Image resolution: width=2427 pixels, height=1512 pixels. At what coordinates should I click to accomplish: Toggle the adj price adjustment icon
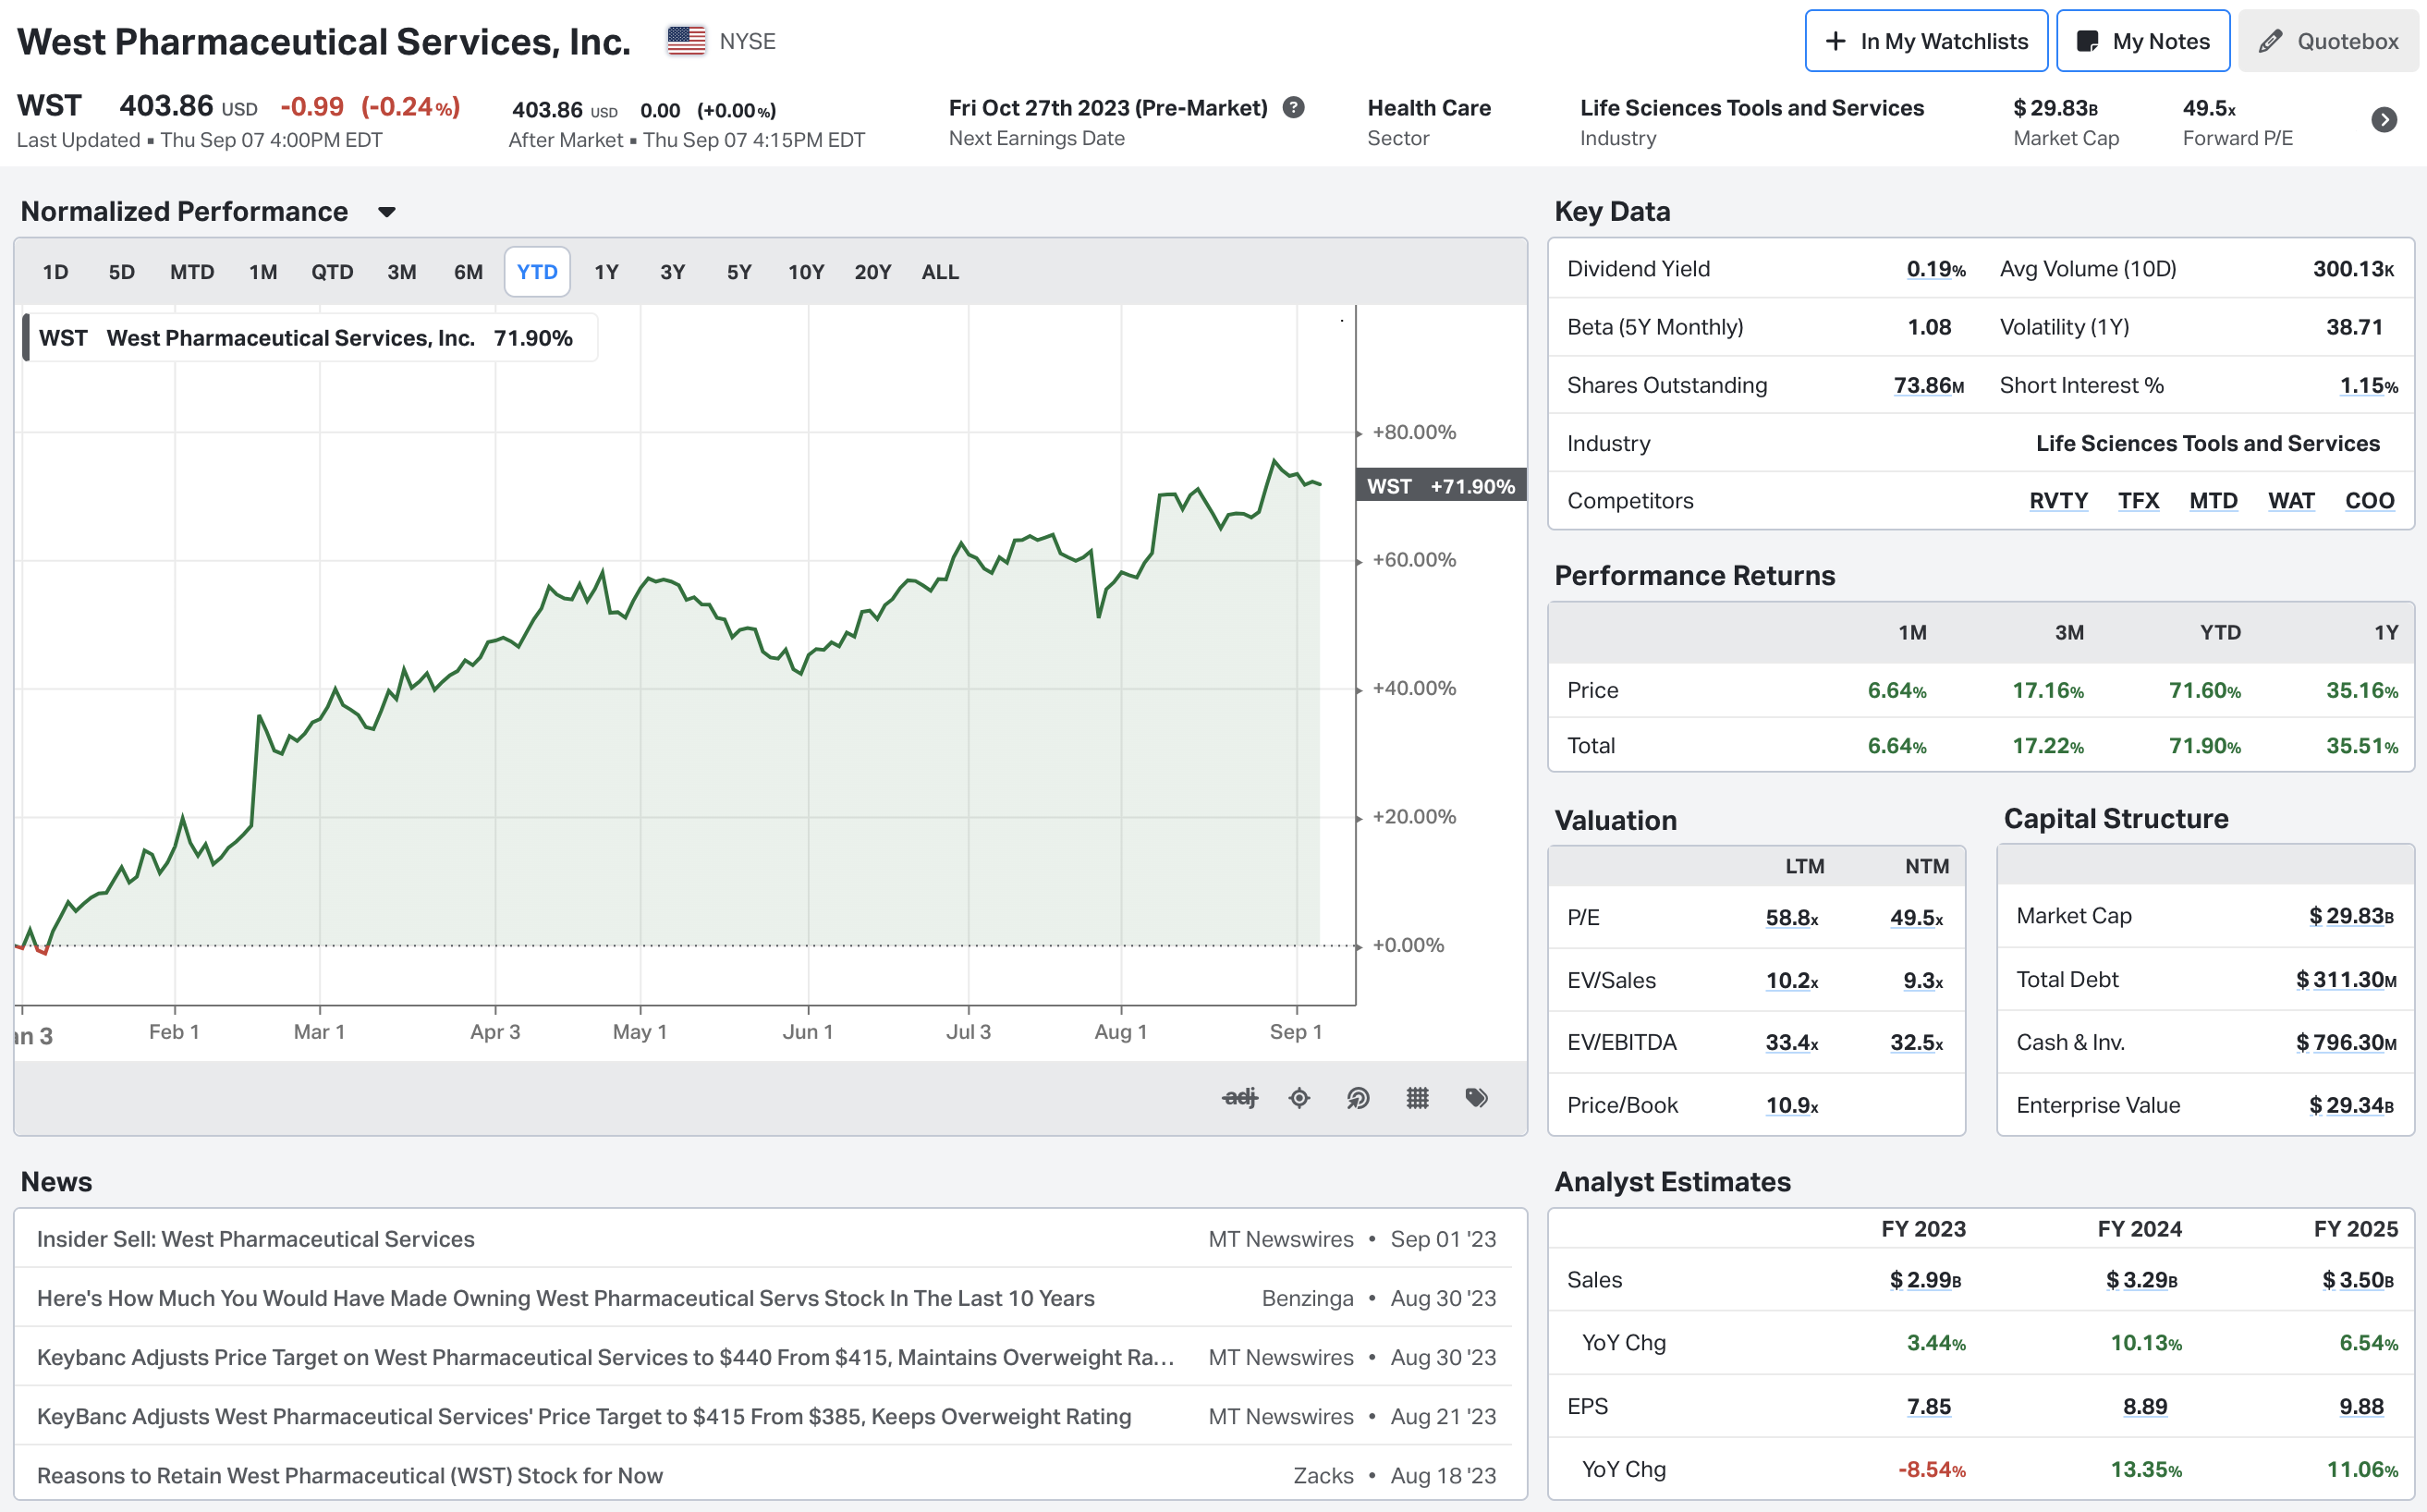click(1240, 1098)
